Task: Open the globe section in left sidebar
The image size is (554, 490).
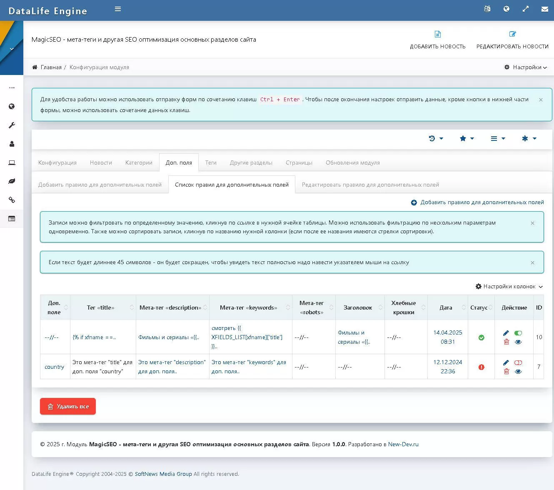Action: 12,106
